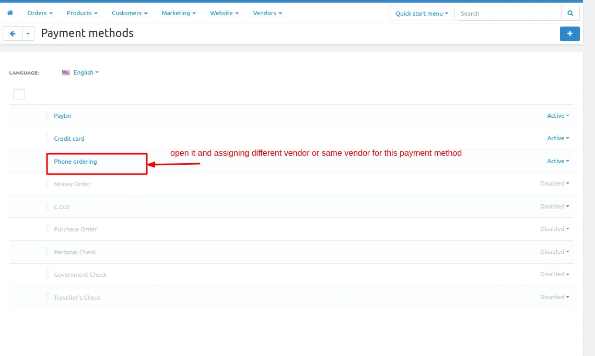This screenshot has height=356, width=595.
Task: Open the Orders menu
Action: pyautogui.click(x=40, y=13)
